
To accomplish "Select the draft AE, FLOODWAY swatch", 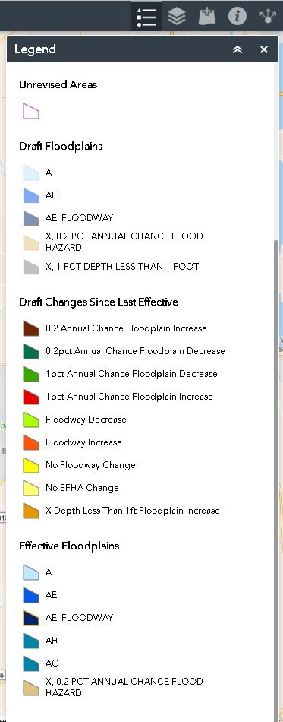I will point(31,218).
